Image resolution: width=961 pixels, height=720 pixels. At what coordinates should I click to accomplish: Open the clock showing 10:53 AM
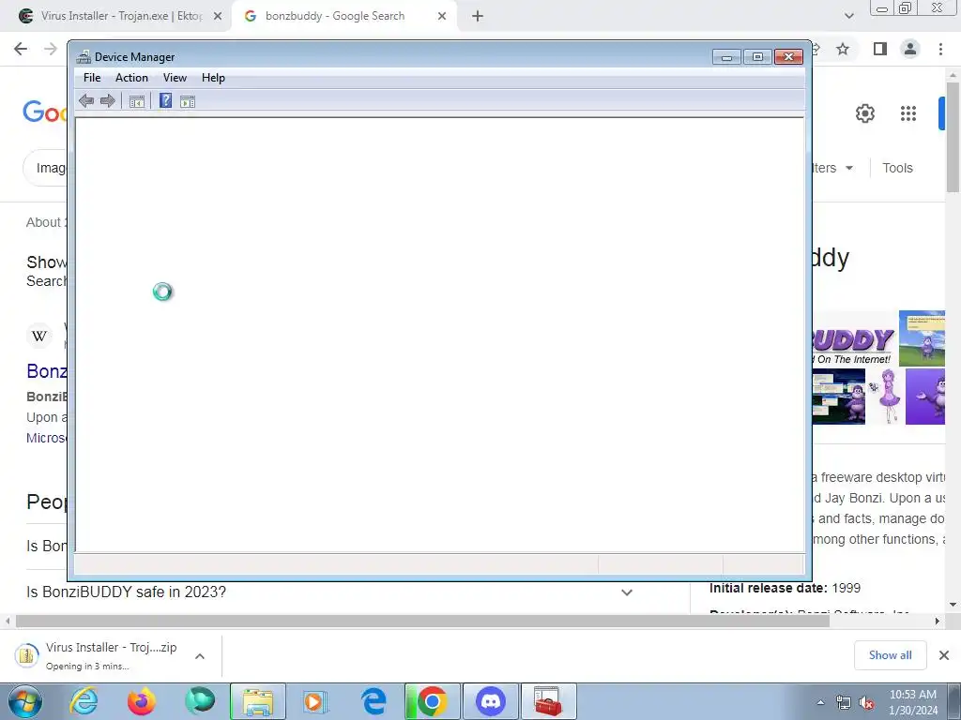click(x=912, y=702)
